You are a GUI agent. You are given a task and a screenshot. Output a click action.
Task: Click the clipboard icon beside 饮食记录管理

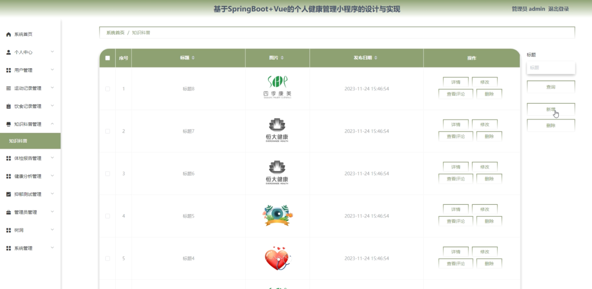pos(8,107)
